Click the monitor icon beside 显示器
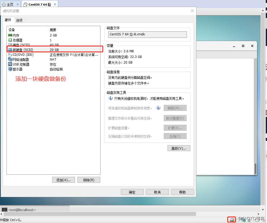This screenshot has width=267, height=223. (10, 69)
